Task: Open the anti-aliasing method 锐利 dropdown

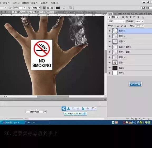Action: [x=36, y=8]
